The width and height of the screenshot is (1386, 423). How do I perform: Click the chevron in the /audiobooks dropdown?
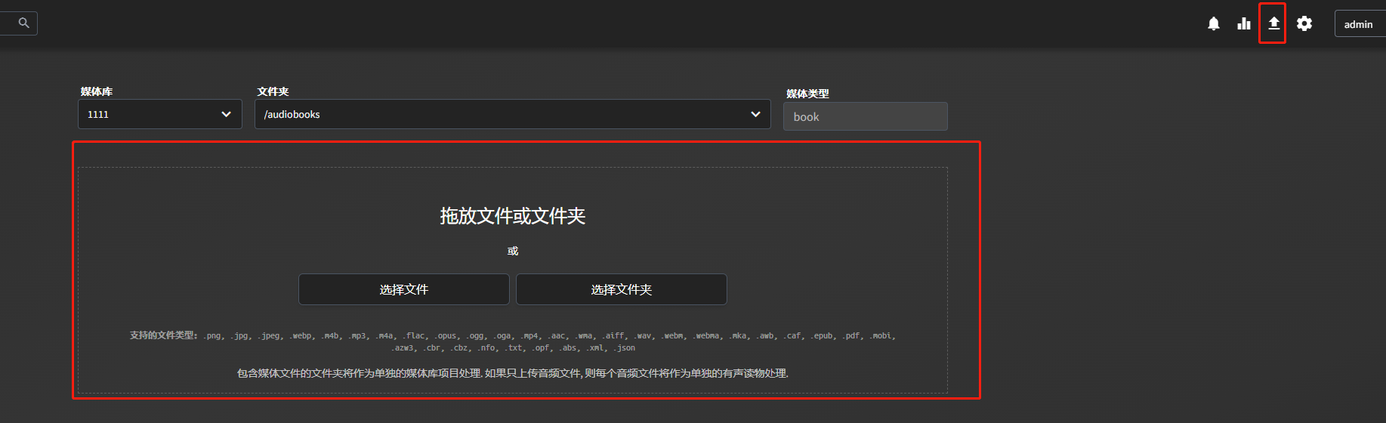(755, 114)
